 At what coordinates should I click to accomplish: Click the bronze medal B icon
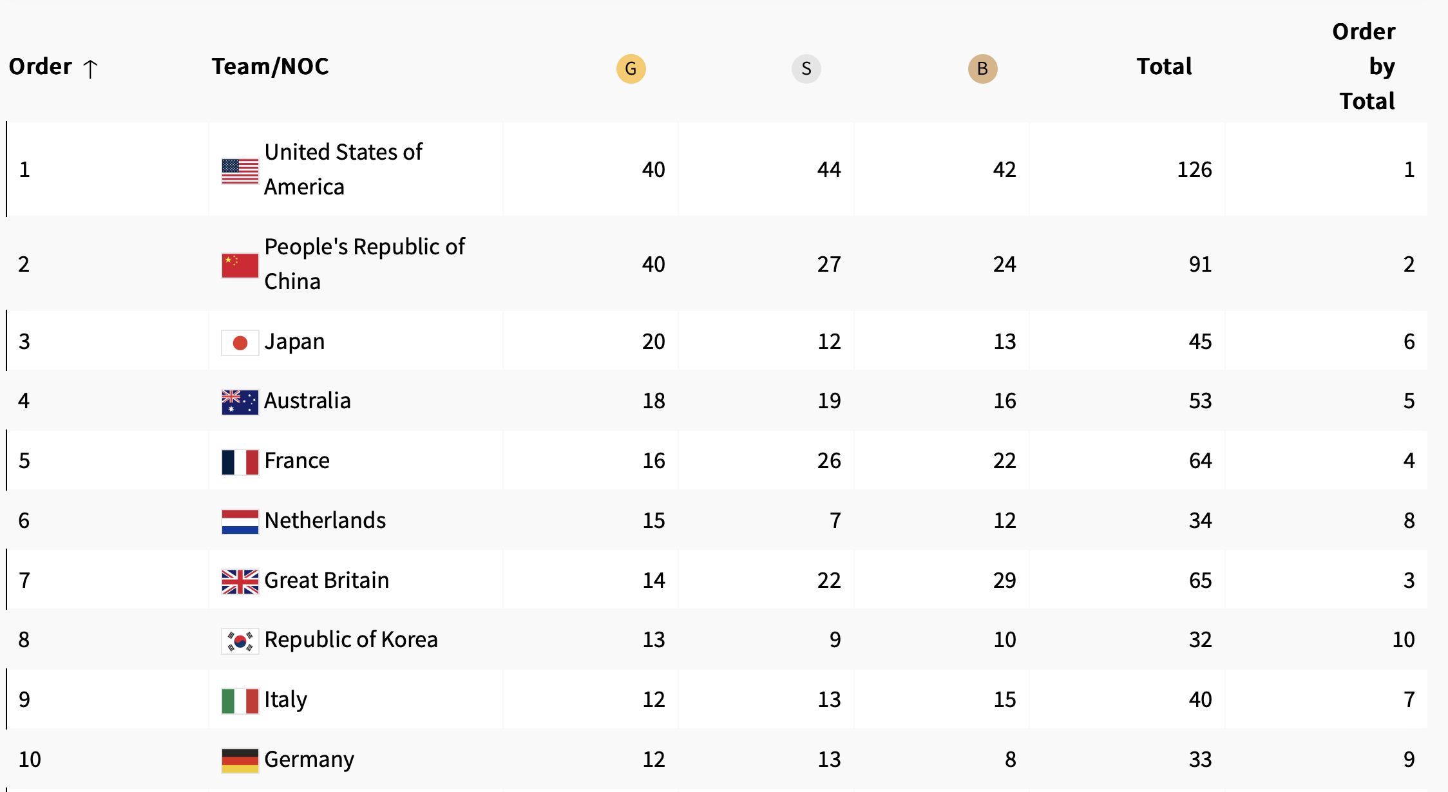pyautogui.click(x=982, y=69)
